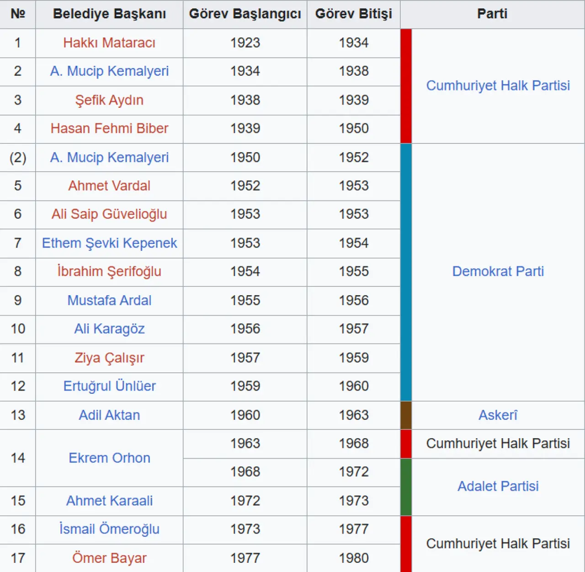585x572 pixels.
Task: Click the Adalet Partisi link
Action: coord(498,486)
